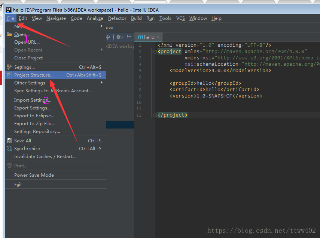The width and height of the screenshot is (320, 238).
Task: Expand the New submenu arrow
Action: pos(101,26)
